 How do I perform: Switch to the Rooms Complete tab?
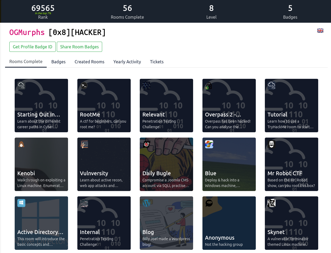pyautogui.click(x=26, y=61)
